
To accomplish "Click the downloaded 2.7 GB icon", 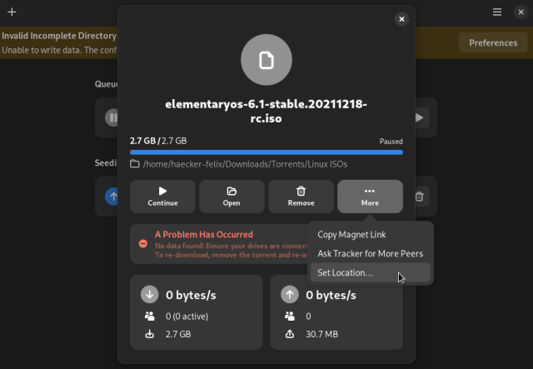I will coord(150,334).
